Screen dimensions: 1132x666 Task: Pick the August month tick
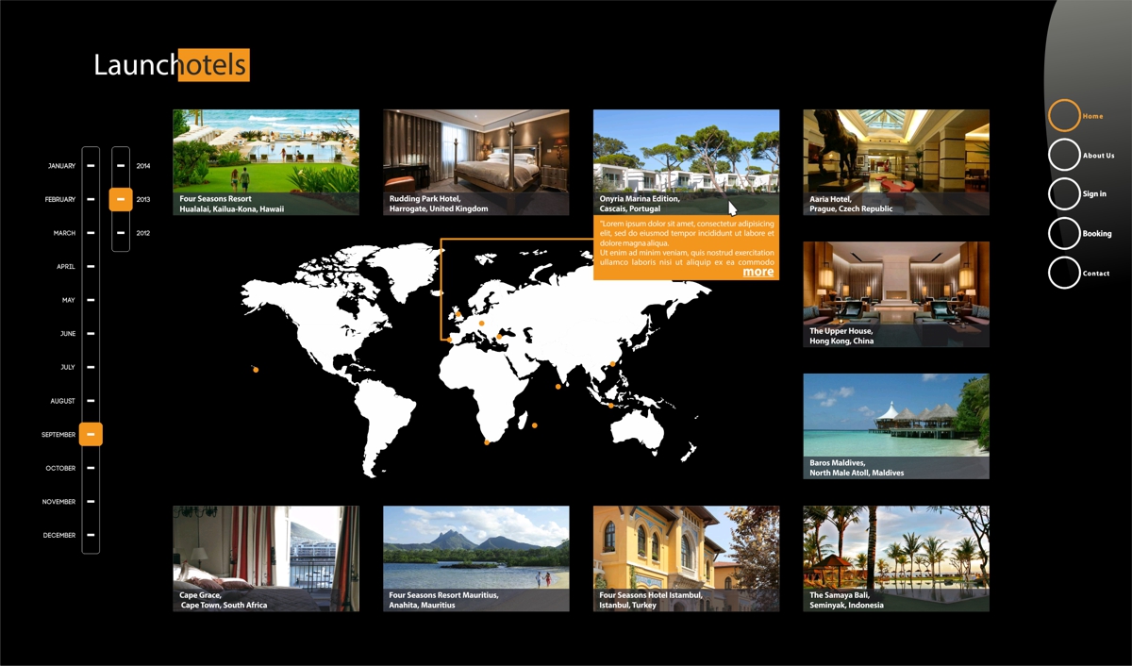click(91, 401)
